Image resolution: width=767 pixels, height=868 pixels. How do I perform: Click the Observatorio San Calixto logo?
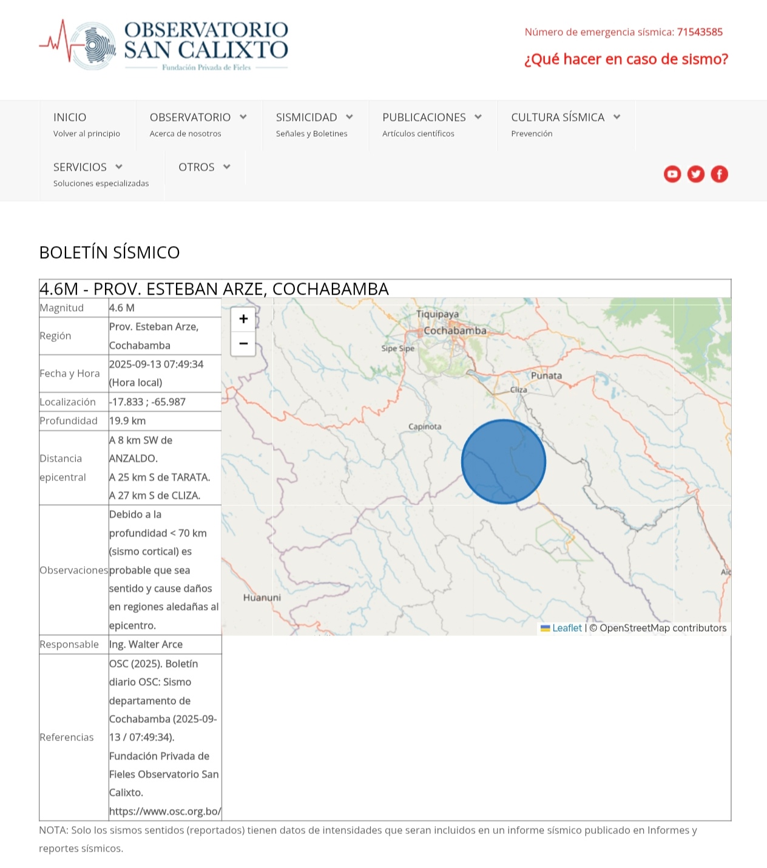(164, 46)
